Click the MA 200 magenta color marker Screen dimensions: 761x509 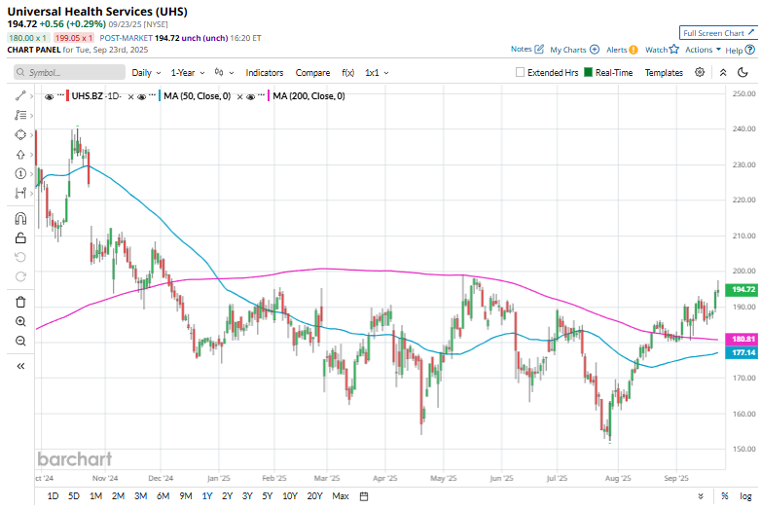(x=269, y=95)
